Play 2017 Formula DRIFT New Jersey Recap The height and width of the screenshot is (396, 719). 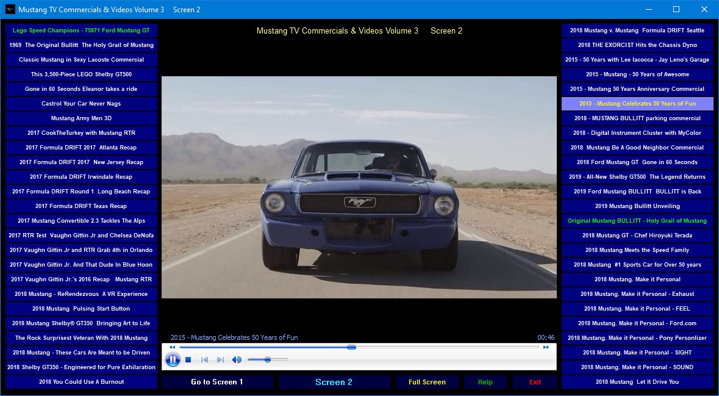pyautogui.click(x=81, y=162)
